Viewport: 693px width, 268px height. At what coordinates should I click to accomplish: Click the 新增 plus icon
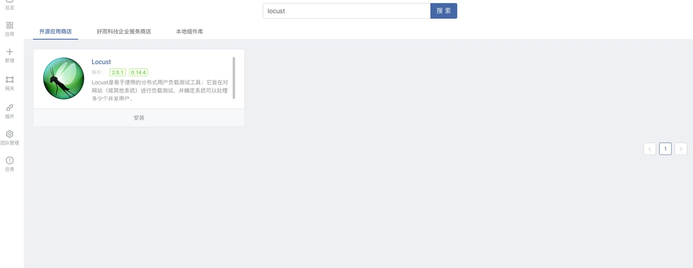[x=9, y=52]
